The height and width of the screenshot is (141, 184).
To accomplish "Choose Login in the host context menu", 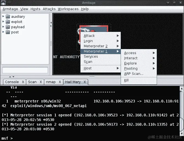I will (x=100, y=41).
